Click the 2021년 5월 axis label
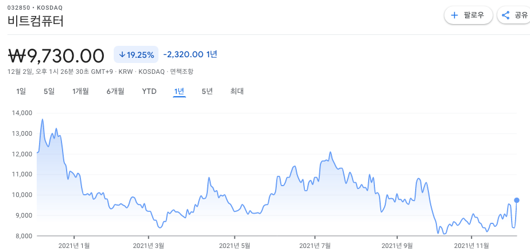The width and height of the screenshot is (530, 252). tap(234, 246)
